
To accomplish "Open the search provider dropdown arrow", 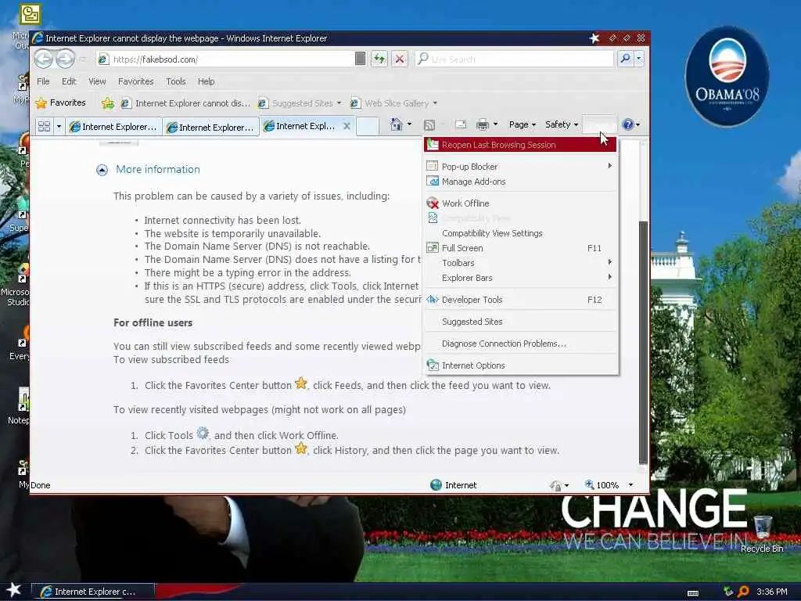I will pos(639,59).
